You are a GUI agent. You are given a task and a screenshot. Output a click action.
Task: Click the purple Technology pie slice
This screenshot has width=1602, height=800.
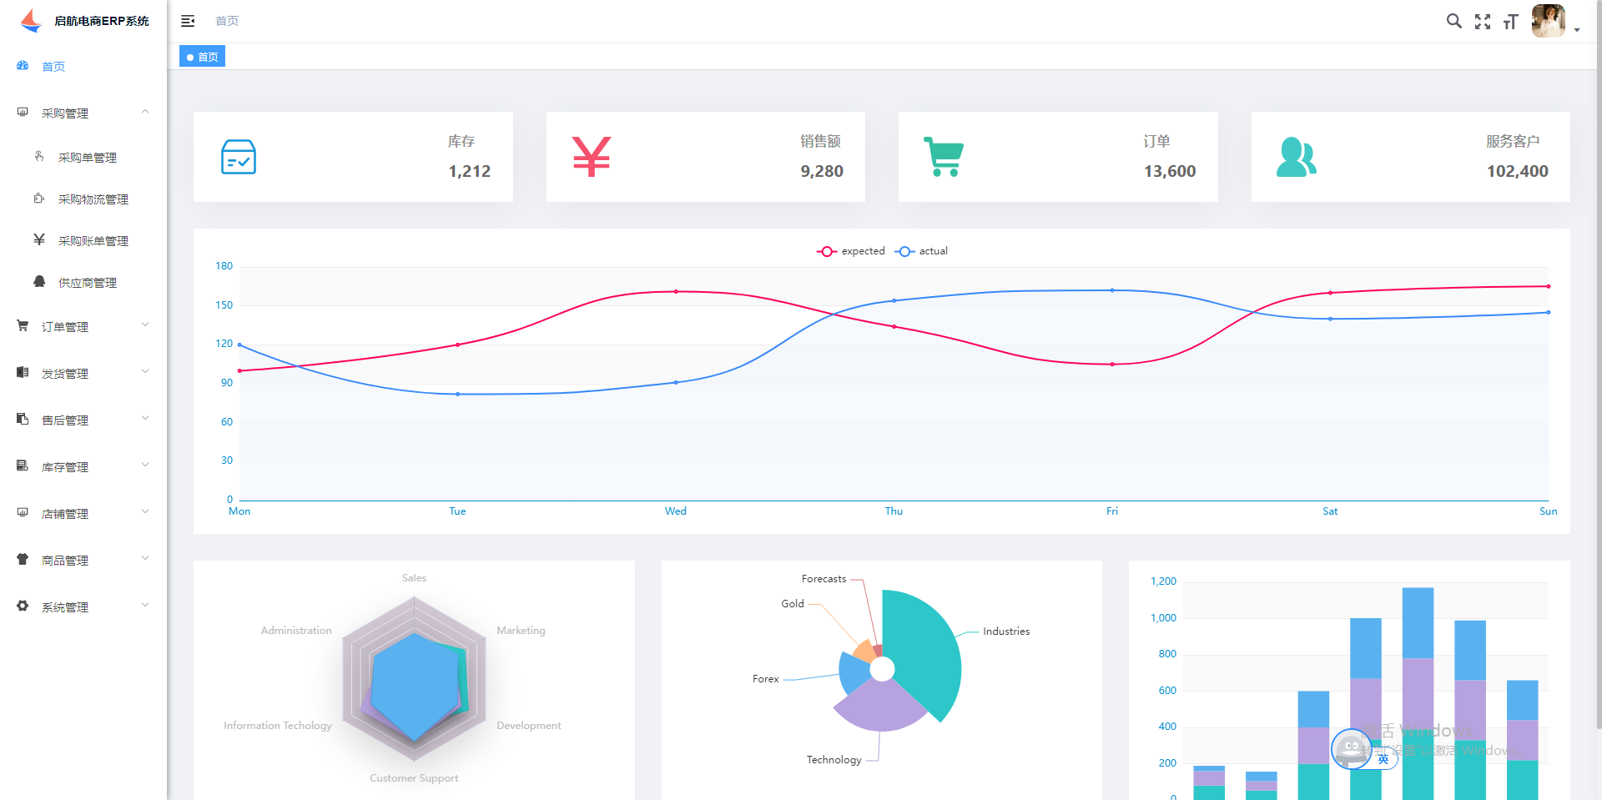tap(881, 707)
